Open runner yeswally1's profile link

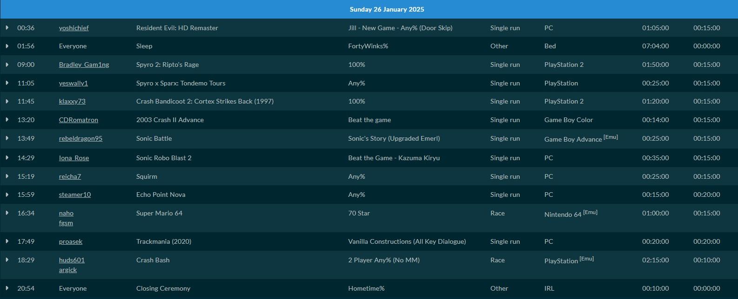pyautogui.click(x=73, y=83)
